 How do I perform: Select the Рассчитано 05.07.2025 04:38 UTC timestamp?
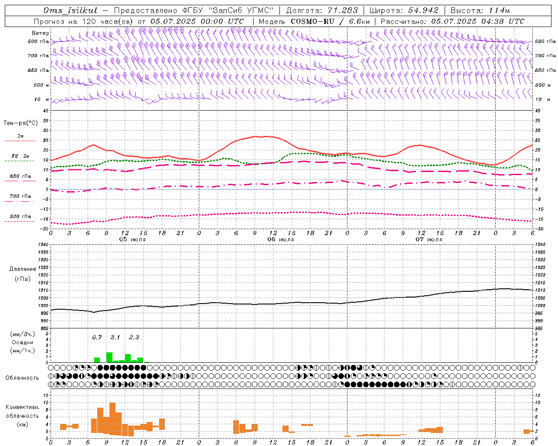click(x=453, y=21)
